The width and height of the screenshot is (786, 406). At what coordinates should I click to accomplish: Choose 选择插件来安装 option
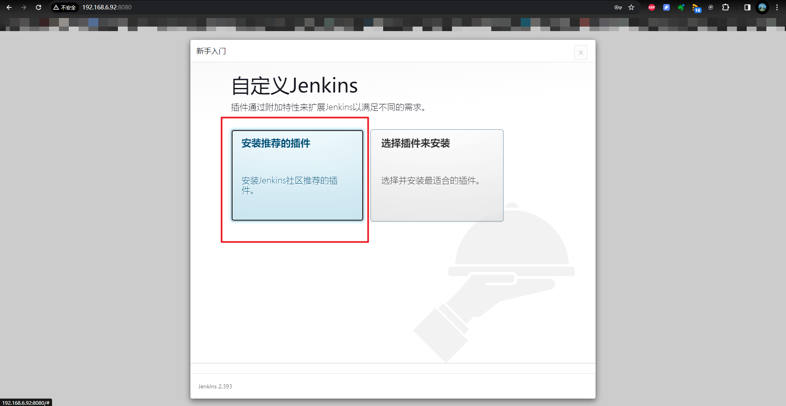(x=437, y=175)
